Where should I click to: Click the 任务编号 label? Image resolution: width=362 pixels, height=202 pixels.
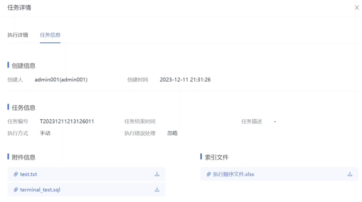(18, 121)
